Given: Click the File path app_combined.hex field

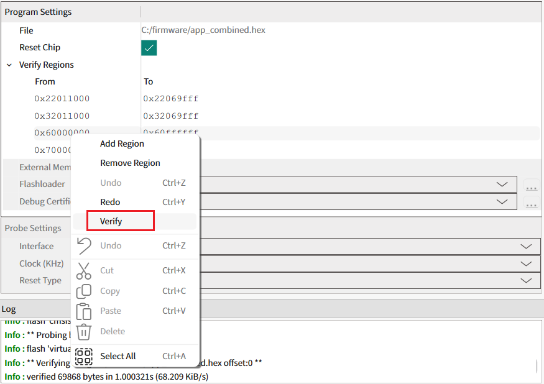Looking at the screenshot, I should (x=203, y=30).
